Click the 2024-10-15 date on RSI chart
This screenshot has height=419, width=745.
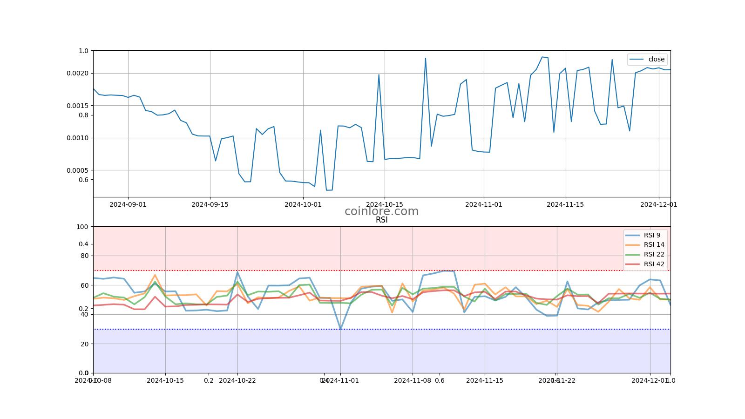[x=165, y=380]
